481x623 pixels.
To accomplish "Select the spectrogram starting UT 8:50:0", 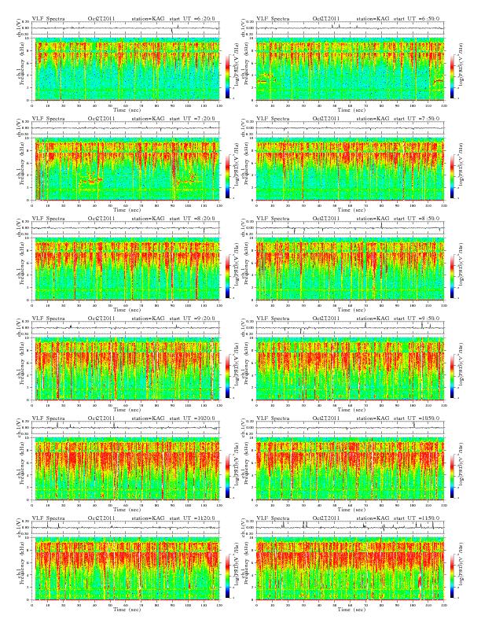I will click(x=350, y=269).
